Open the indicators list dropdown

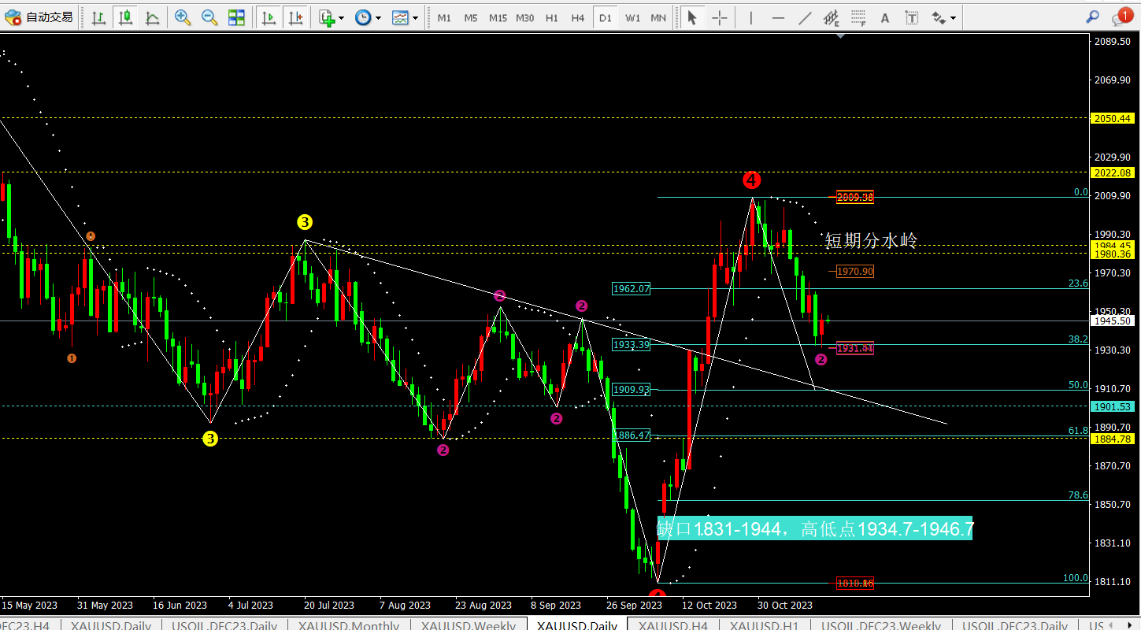332,17
